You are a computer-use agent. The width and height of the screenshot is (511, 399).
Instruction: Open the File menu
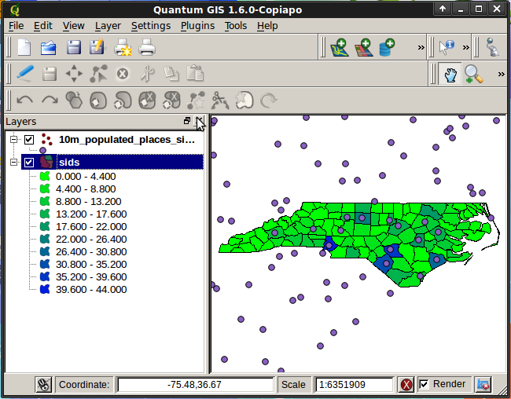[x=16, y=26]
